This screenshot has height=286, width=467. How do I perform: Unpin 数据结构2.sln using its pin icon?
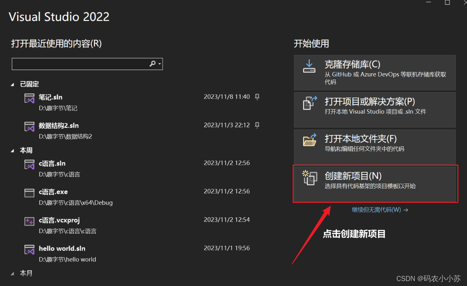(257, 125)
